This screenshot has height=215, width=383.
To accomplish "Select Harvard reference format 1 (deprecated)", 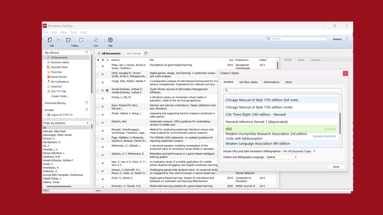I will (x=280, y=122).
